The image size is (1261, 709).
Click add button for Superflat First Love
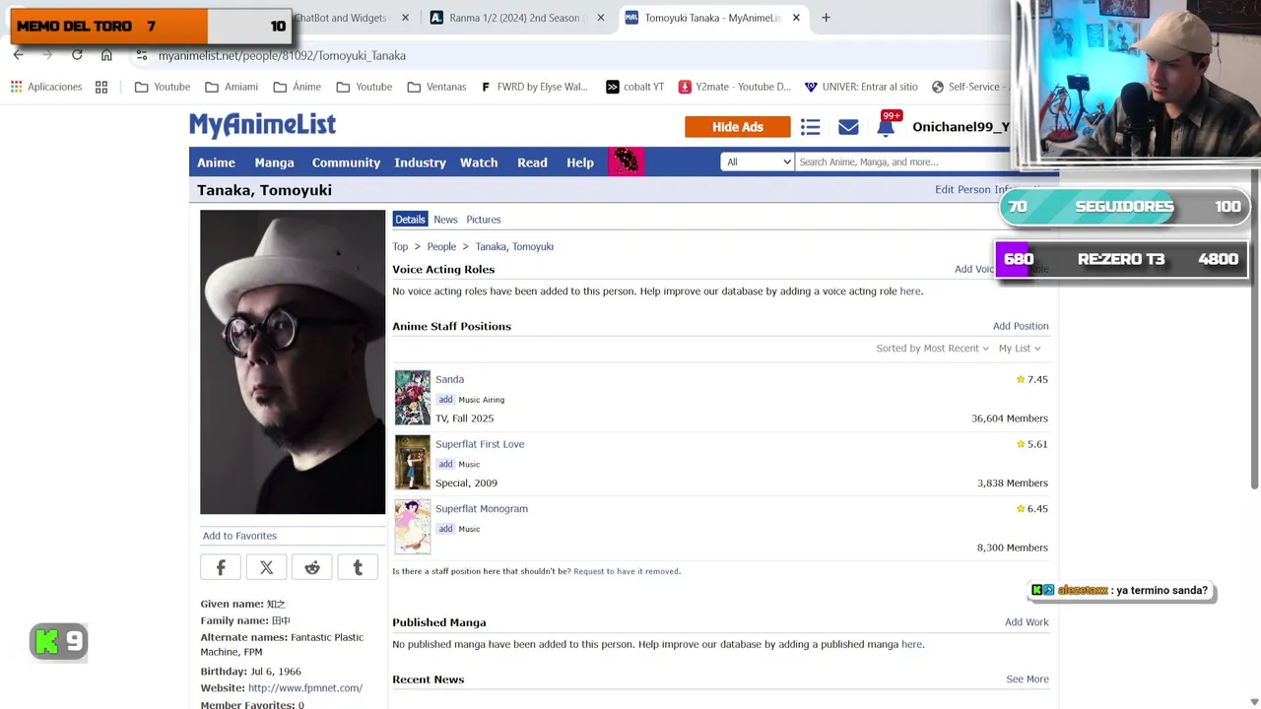point(445,464)
